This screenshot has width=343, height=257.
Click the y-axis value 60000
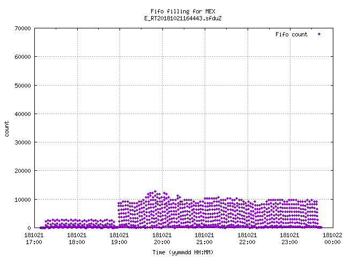(23, 57)
